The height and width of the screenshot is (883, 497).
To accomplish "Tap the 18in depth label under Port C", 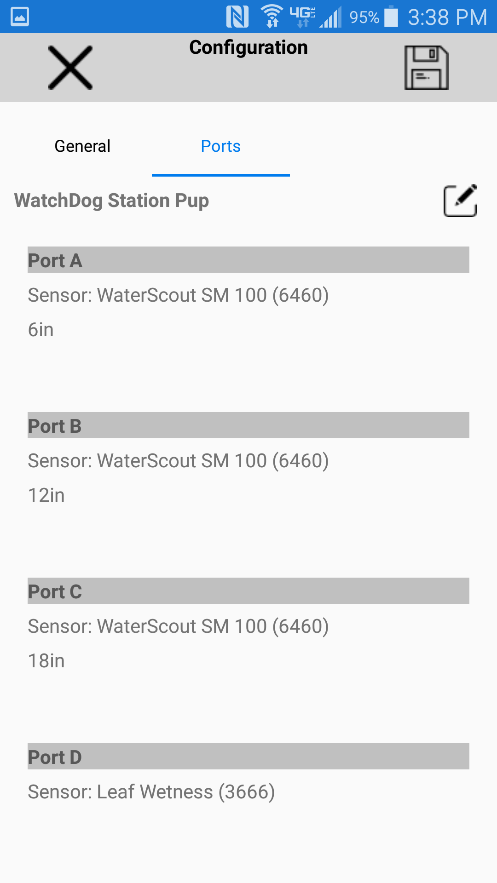I will tap(46, 661).
